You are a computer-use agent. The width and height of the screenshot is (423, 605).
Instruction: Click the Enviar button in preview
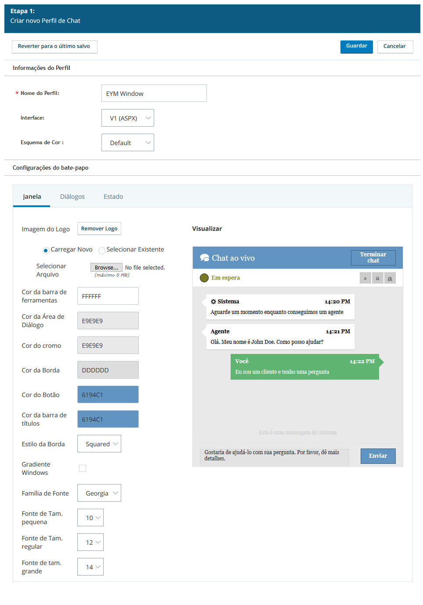pos(378,456)
